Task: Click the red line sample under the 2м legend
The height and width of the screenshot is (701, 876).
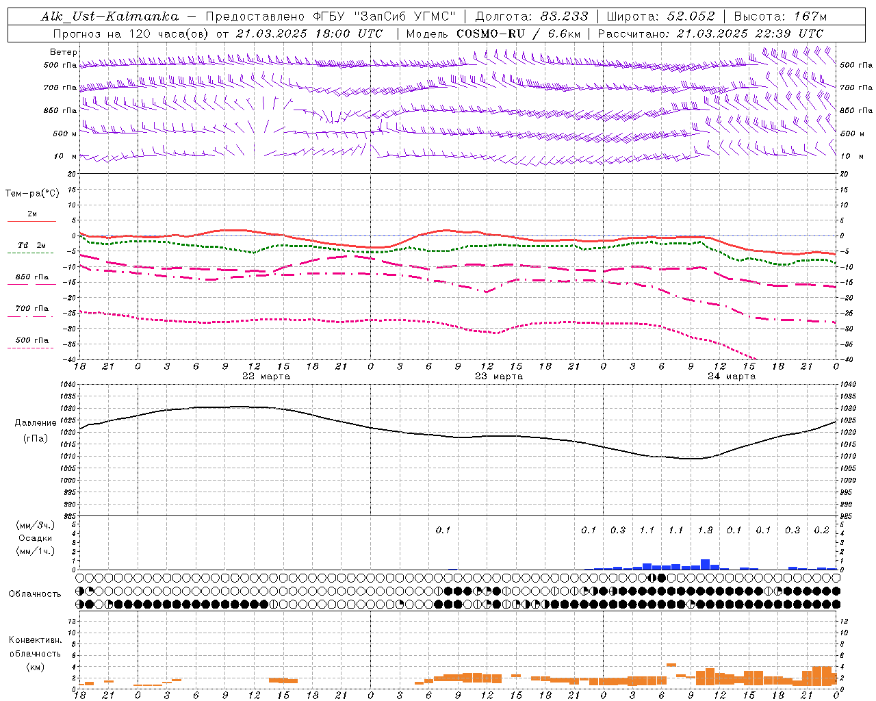Action: click(x=31, y=222)
